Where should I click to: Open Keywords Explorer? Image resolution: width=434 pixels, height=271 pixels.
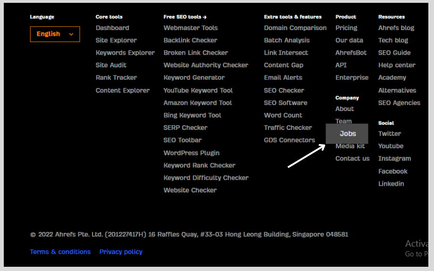125,53
